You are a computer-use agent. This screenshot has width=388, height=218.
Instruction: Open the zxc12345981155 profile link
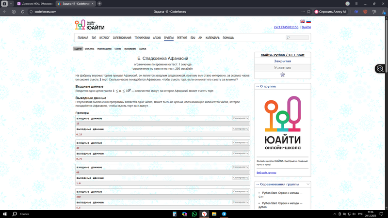click(x=286, y=27)
